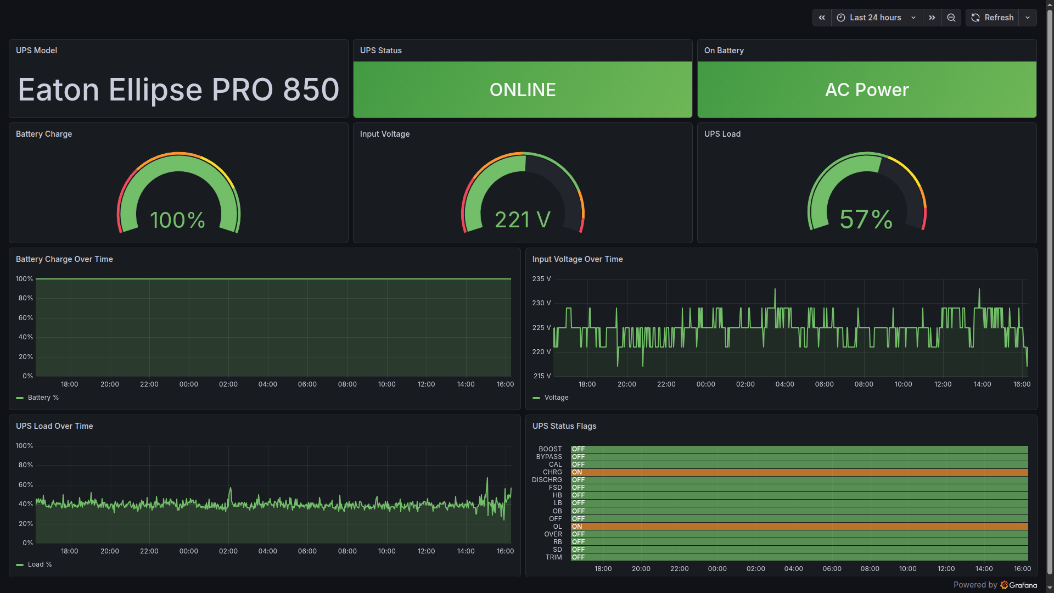Click the circular refresh arrows icon
Screen dimensions: 1054x593
tap(975, 18)
